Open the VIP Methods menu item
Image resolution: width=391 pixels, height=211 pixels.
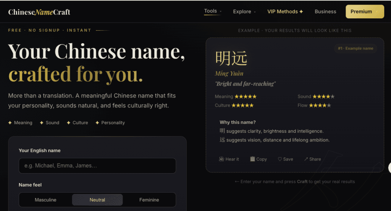[285, 11]
